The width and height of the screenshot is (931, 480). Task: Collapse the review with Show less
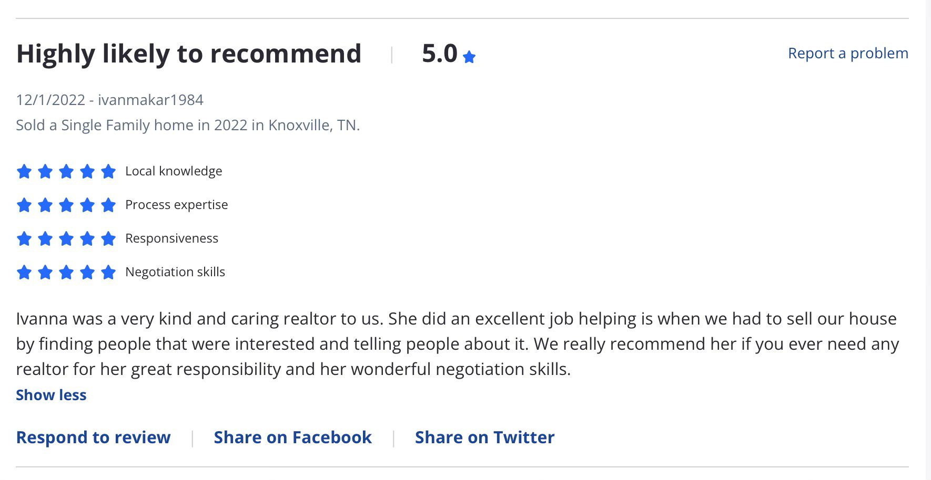(51, 395)
